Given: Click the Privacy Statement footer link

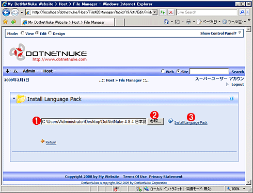Looking at the screenshot, I should pyautogui.click(x=166, y=176).
